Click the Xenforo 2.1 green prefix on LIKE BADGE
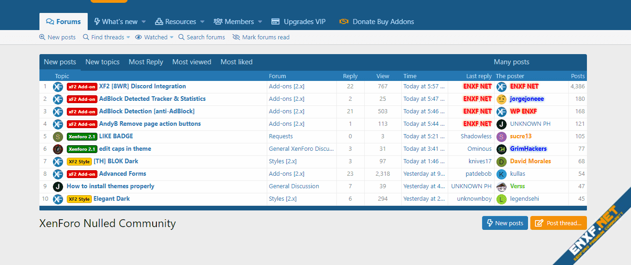The height and width of the screenshot is (265, 631). (x=82, y=136)
